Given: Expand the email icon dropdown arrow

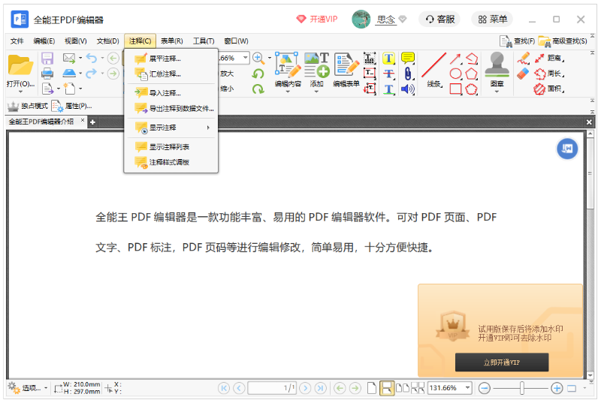Looking at the screenshot, I should 80,59.
